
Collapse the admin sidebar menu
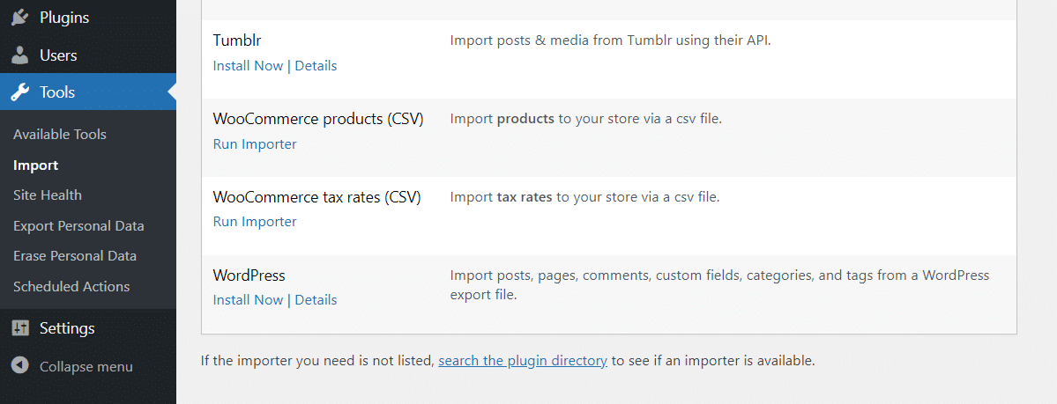pyautogui.click(x=86, y=367)
